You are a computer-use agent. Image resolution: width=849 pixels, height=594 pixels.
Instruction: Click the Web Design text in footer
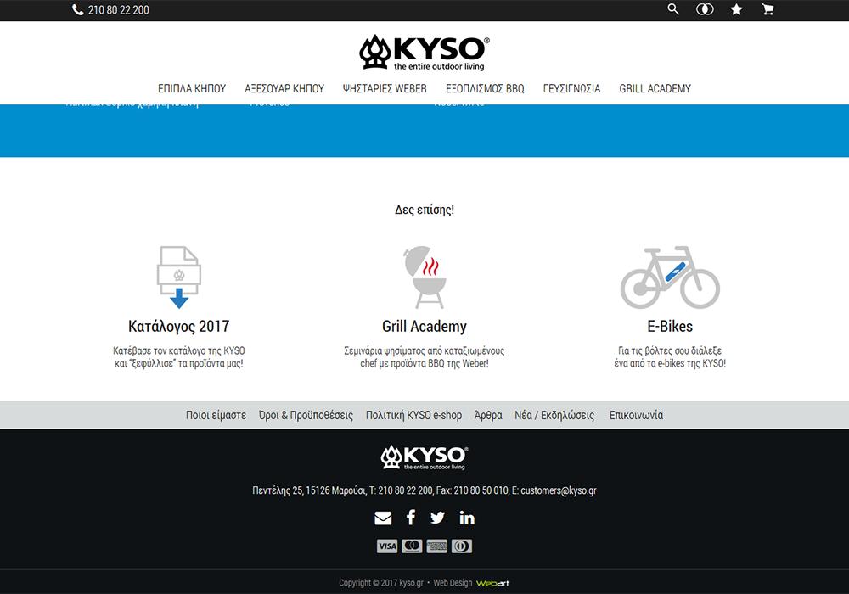tap(453, 583)
